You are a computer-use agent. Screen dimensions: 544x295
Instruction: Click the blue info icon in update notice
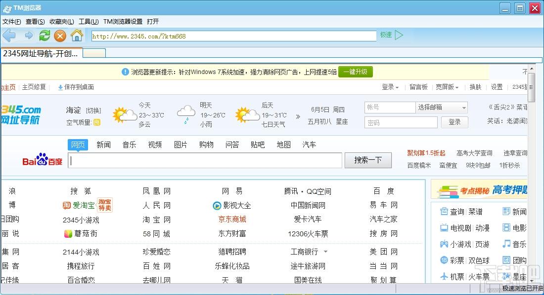click(125, 72)
